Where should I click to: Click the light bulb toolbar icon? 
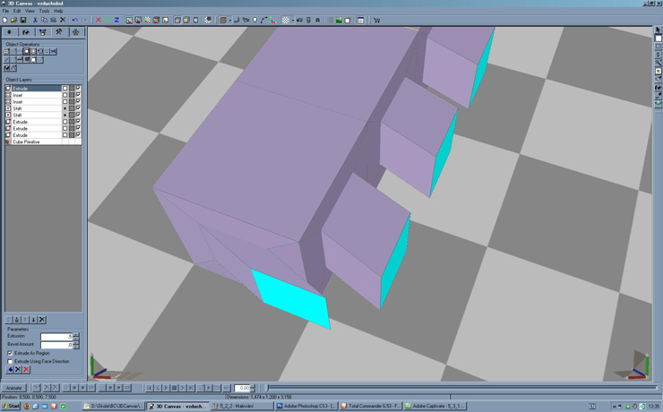(x=255, y=20)
